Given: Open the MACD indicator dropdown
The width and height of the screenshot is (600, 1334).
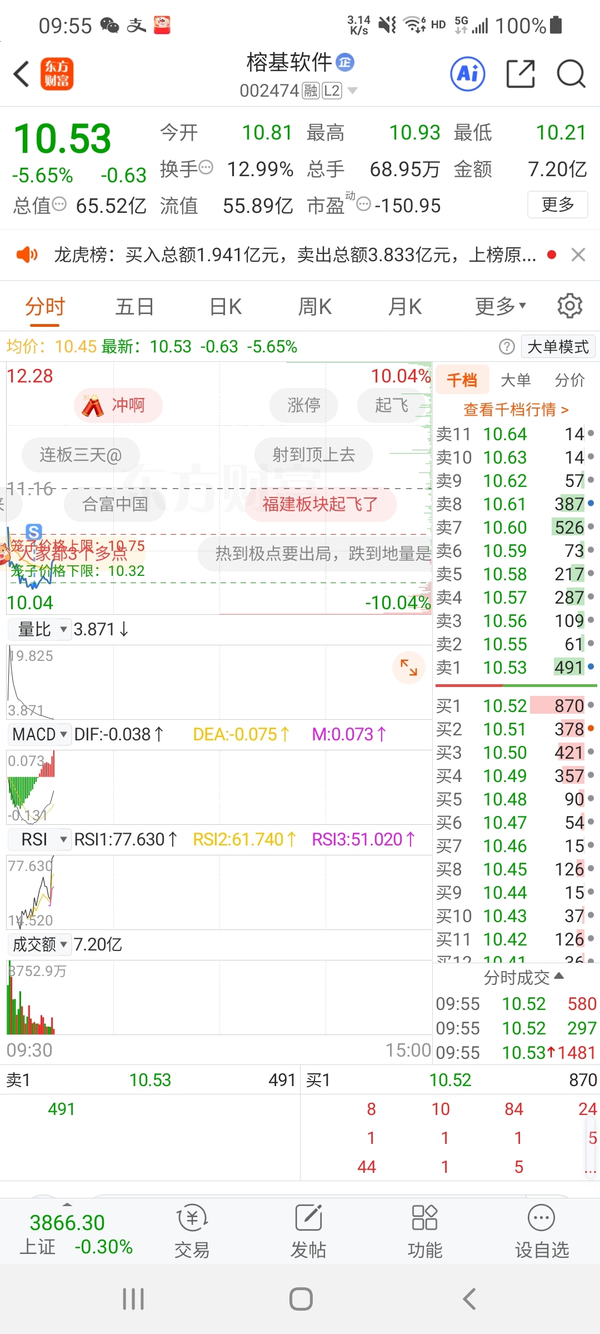Looking at the screenshot, I should (x=40, y=734).
